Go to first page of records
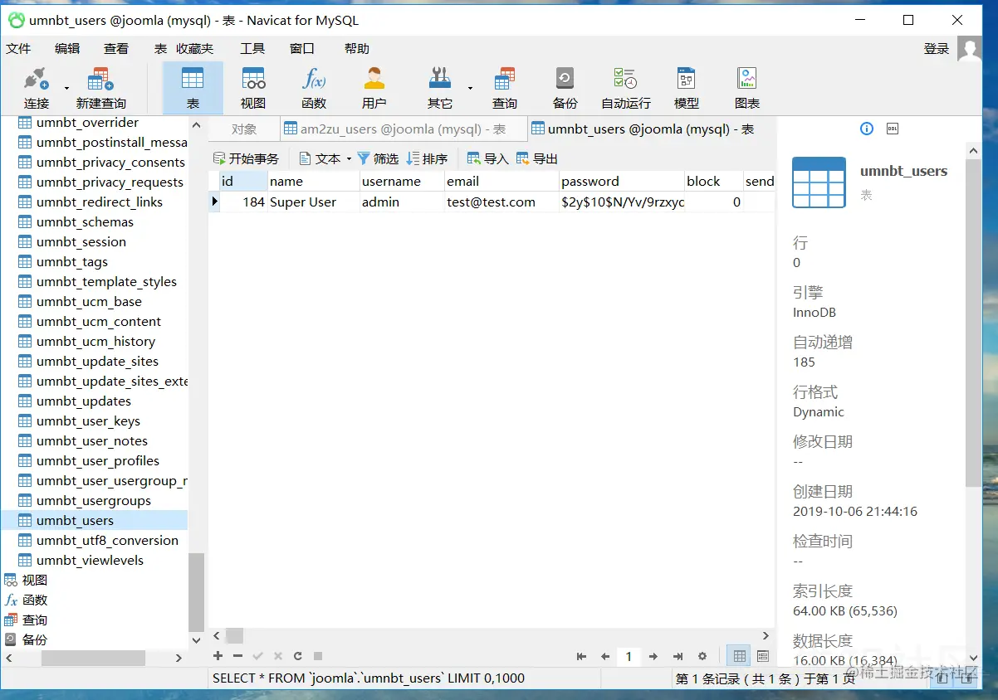 tap(581, 656)
